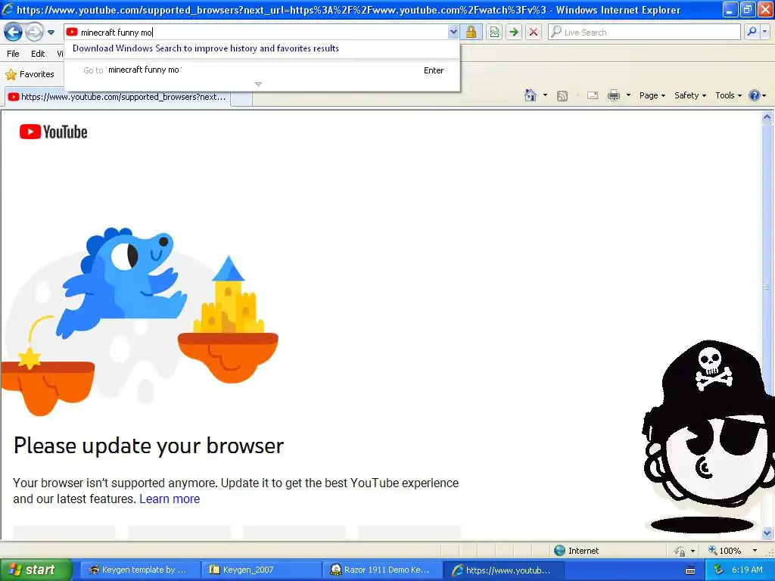
Task: Open the Print options dropdown arrow
Action: (x=628, y=95)
